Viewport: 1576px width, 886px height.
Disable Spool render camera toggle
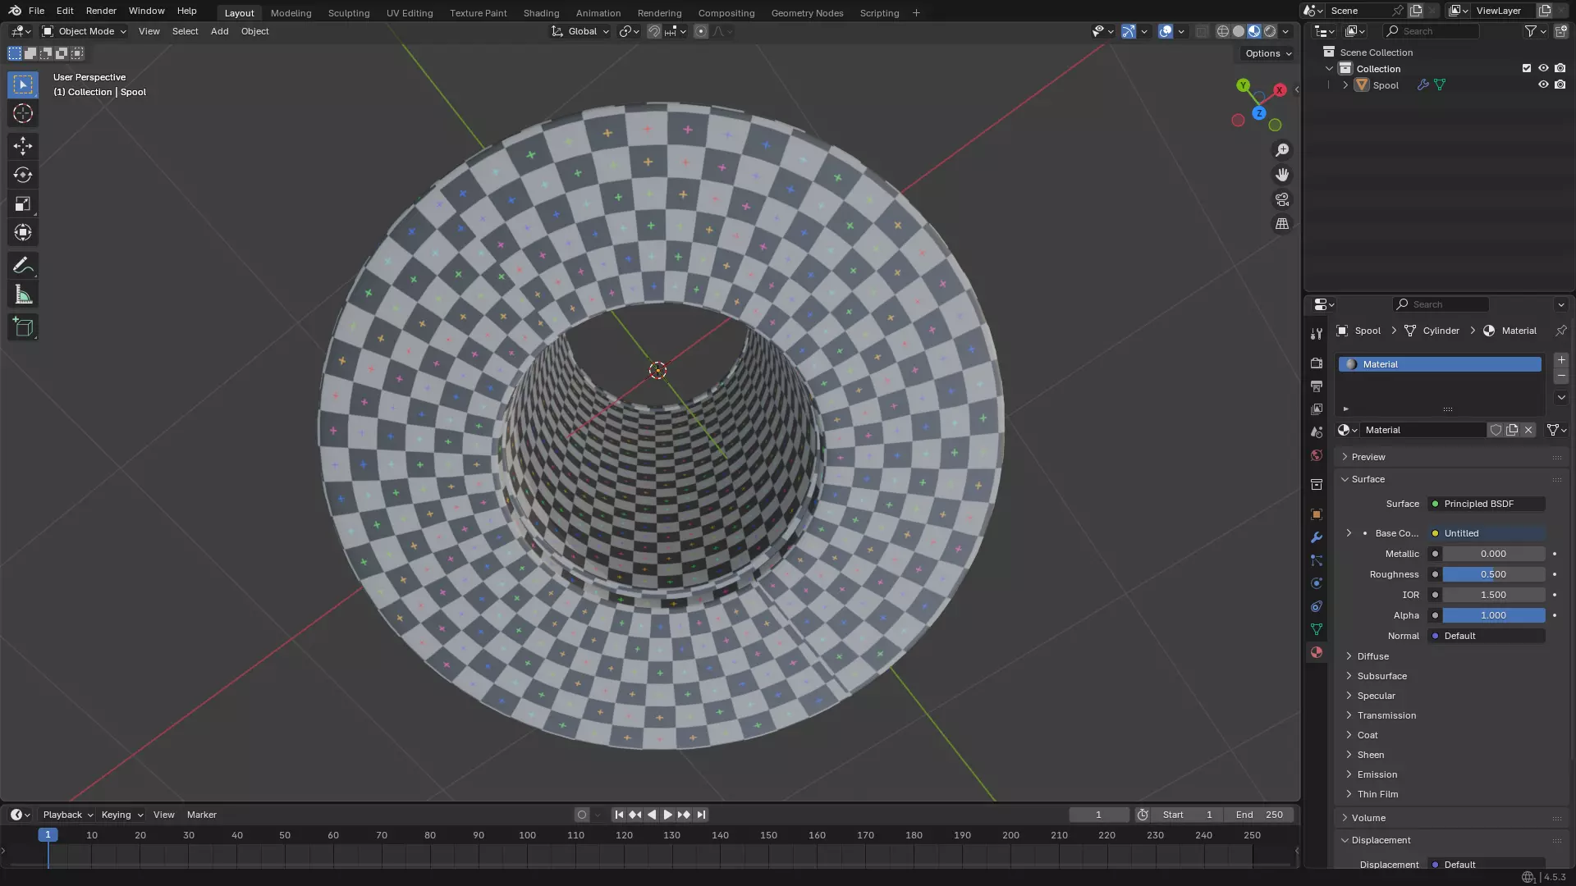coord(1560,84)
